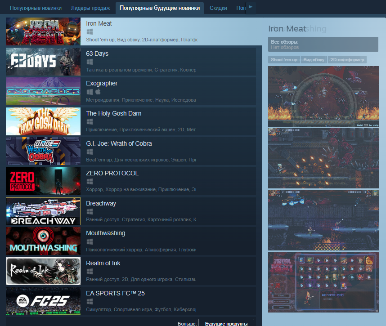The height and width of the screenshot is (326, 386).
Task: Click Mouthwashing tags 'Психологический хоррор'
Action: (x=114, y=250)
